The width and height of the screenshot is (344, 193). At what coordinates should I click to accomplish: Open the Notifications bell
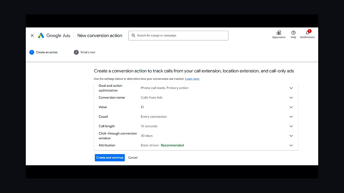pos(307,33)
